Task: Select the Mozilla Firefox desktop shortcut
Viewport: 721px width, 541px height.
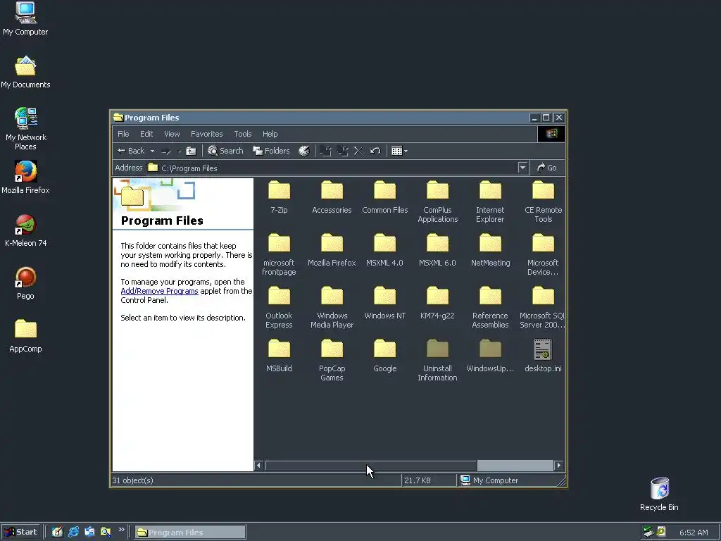Action: point(25,177)
